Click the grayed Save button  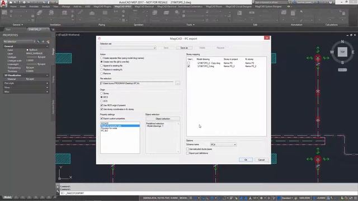click(x=166, y=48)
